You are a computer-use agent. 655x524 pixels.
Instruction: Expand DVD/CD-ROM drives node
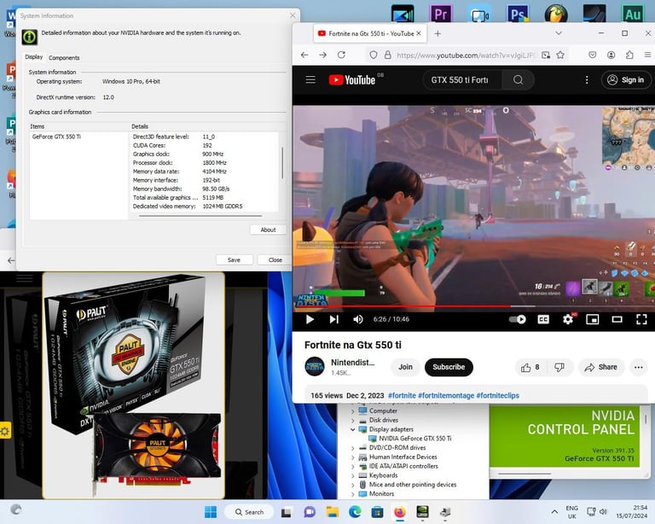(x=352, y=447)
